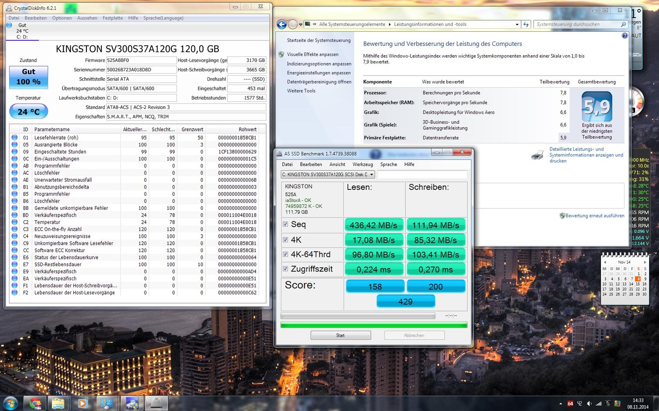659x411 pixels.
Task: Open Google Chrome from the taskbar
Action: pos(35,403)
